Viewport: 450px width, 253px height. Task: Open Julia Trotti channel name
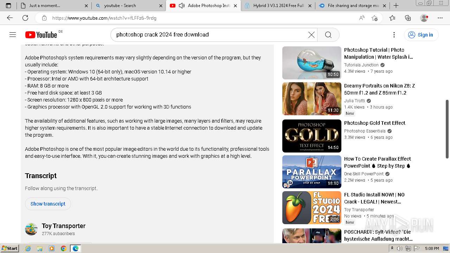[x=354, y=101]
